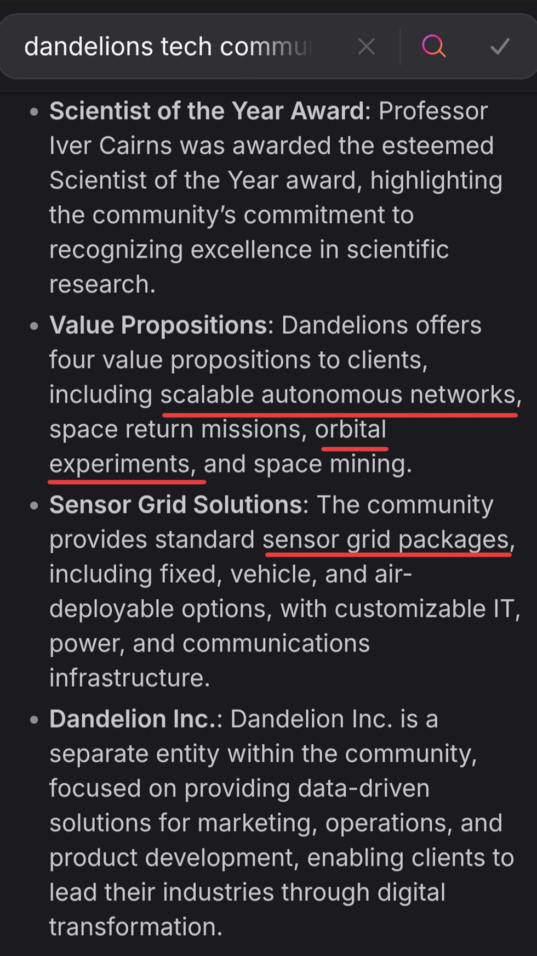Open underlined sensor grid packages text
This screenshot has height=956, width=537.
point(386,540)
